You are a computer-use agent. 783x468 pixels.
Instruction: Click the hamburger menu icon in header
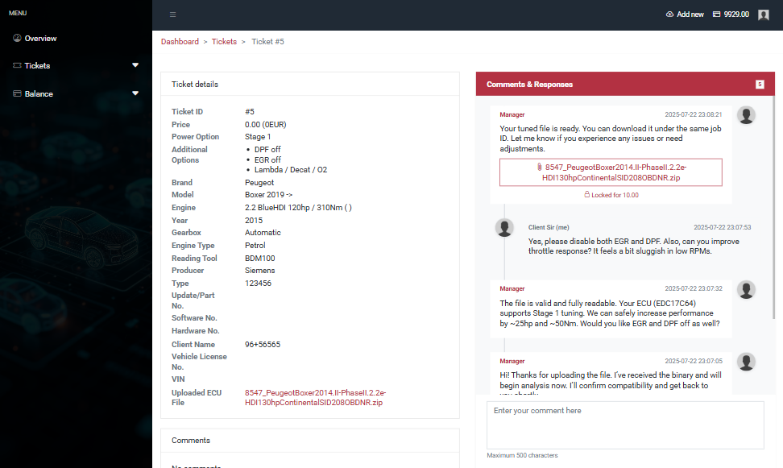point(172,14)
